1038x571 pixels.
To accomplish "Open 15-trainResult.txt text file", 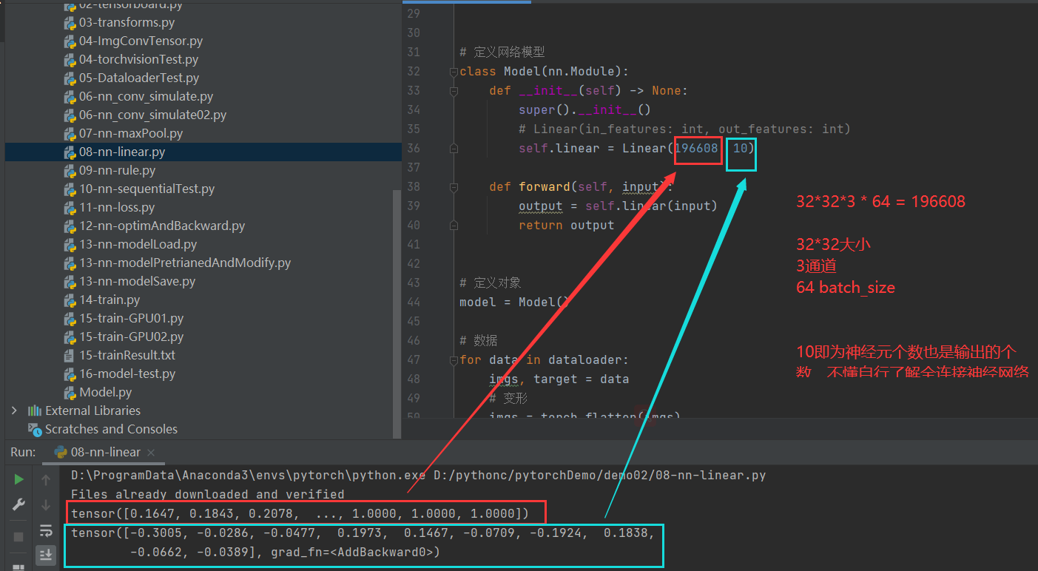I will pos(127,355).
